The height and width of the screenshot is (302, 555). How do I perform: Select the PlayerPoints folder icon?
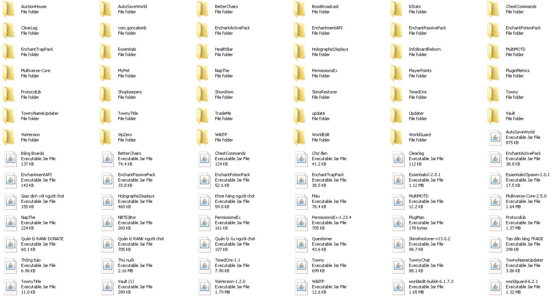pyautogui.click(x=397, y=73)
